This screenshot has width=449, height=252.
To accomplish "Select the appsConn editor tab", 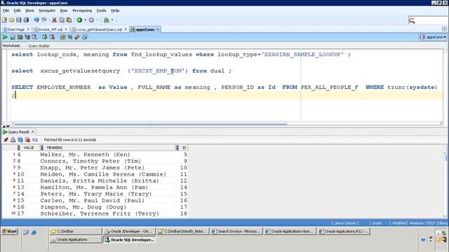I will point(145,29).
